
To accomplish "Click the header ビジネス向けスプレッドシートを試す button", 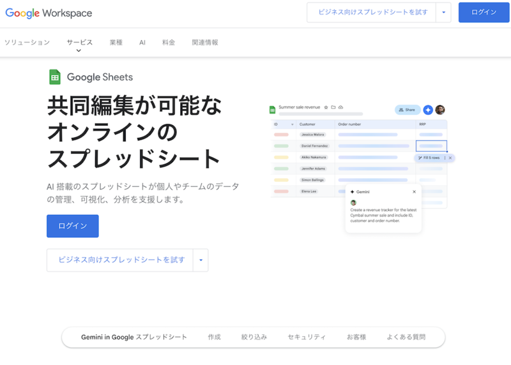I will pos(372,12).
